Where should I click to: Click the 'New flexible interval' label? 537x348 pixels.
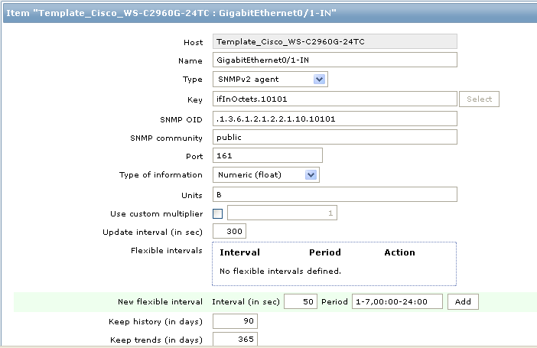160,302
